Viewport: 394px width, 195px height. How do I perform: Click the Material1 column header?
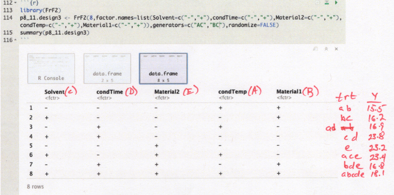289,92
